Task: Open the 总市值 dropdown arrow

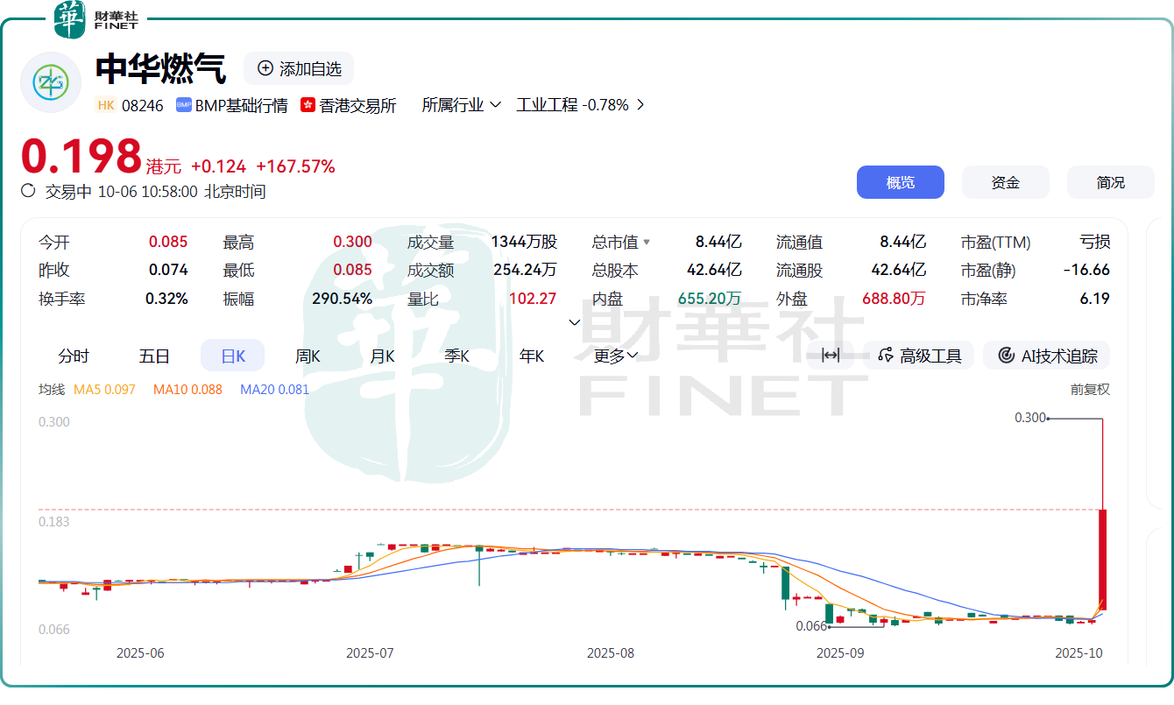Action: (647, 243)
